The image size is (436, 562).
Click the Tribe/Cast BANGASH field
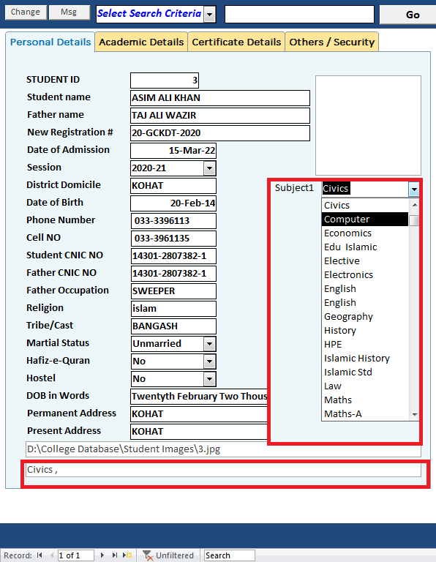173,326
